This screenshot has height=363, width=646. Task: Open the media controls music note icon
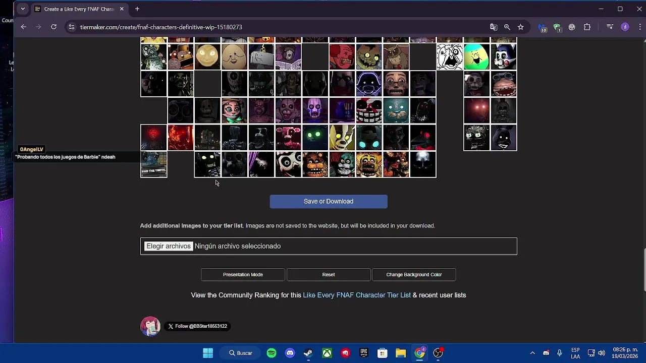[x=610, y=27]
